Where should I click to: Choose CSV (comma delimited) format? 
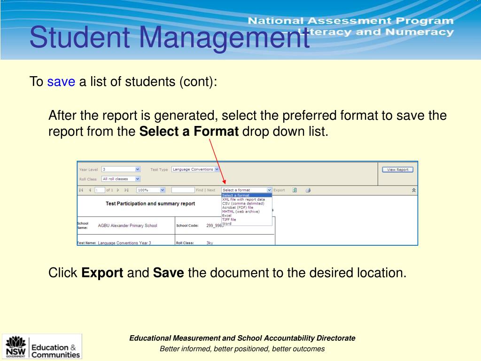point(243,203)
